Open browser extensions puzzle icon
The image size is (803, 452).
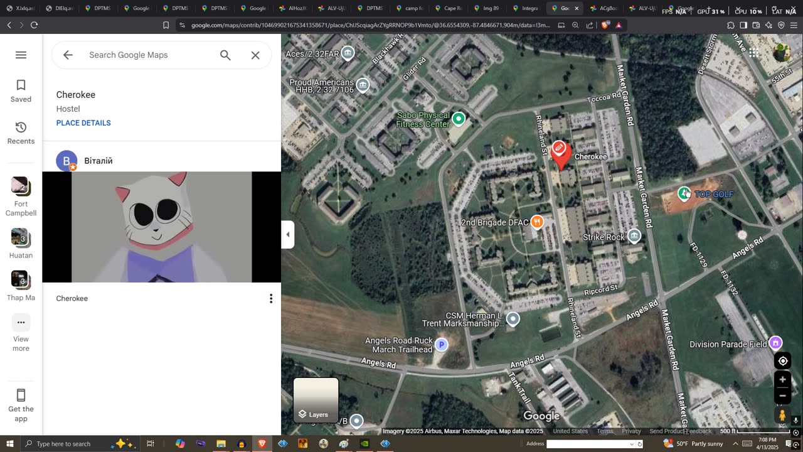731,25
